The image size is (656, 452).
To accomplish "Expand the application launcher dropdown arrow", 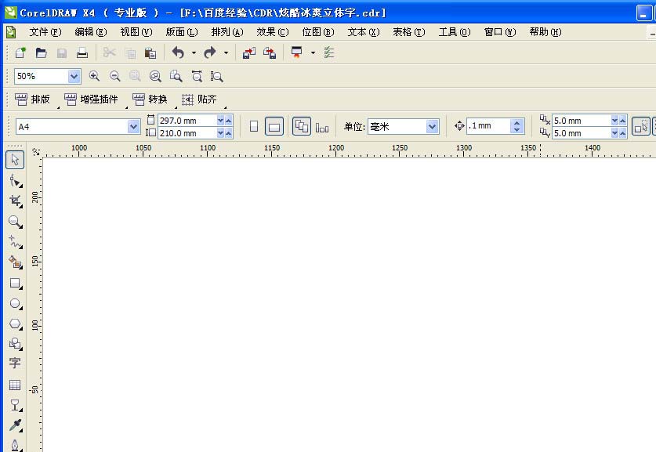I will pyautogui.click(x=313, y=52).
